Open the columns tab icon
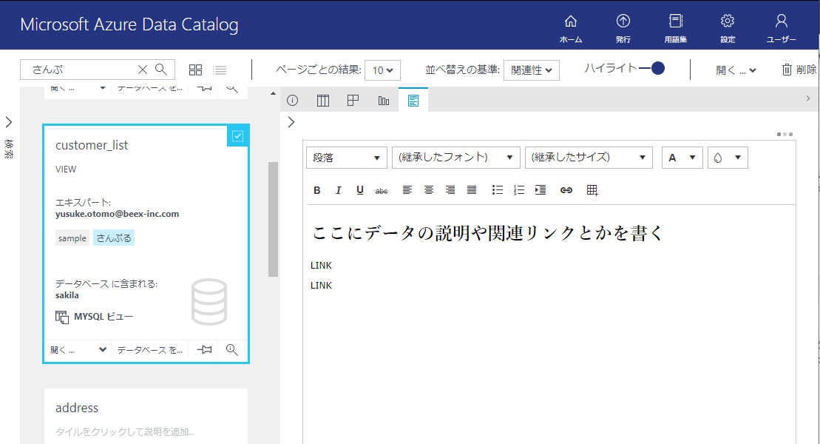Screen dimensions: 820x444 (322, 100)
